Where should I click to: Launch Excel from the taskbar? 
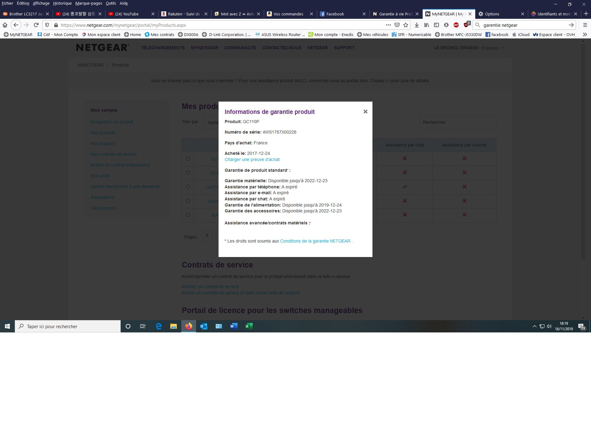pyautogui.click(x=249, y=326)
